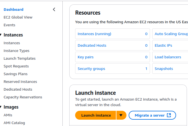
Task: Select Reserved Instances in sidebar
Action: coord(20,82)
